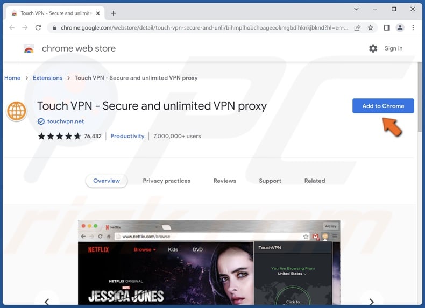Viewport: 425px width, 308px height.
Task: Bookmark this page with the star icon
Action: point(371,27)
